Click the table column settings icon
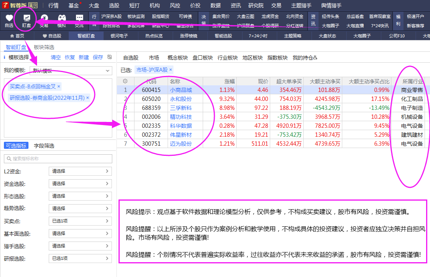Image resolution: width=430 pixels, height=277 pixels. point(125,81)
